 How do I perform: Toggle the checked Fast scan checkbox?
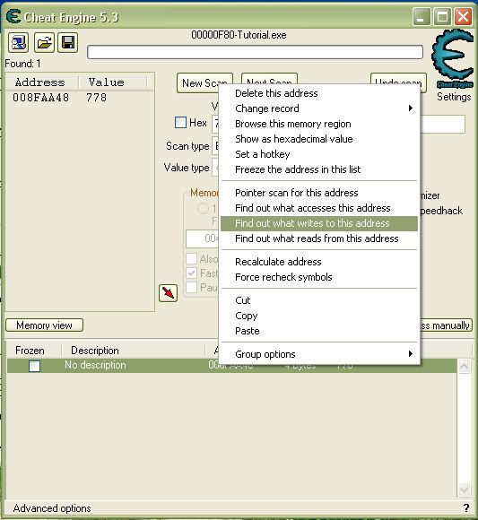(x=191, y=273)
